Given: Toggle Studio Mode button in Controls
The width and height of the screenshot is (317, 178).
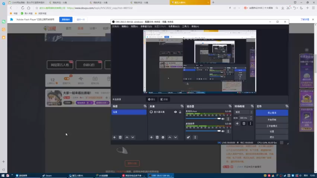Looking at the screenshot, I should tap(272, 126).
